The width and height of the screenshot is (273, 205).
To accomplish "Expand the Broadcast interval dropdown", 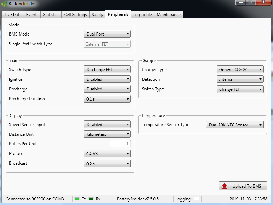I will coord(107,164).
